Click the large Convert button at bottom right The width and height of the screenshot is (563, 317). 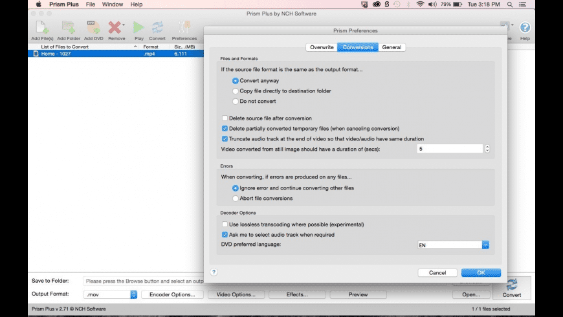click(512, 288)
